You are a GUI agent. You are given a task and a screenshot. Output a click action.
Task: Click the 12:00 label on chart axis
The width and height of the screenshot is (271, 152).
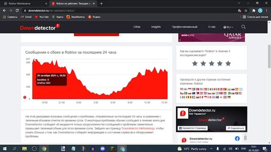pos(147,103)
